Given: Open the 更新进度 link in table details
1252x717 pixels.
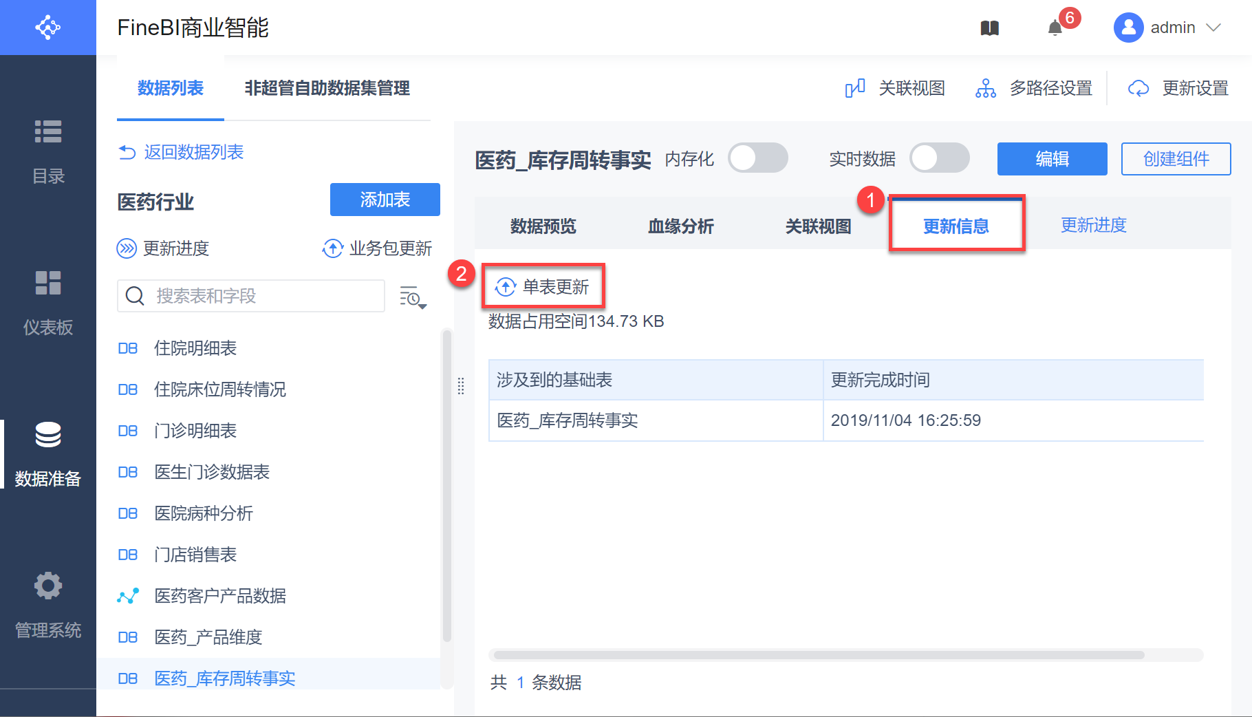Looking at the screenshot, I should pos(1094,225).
